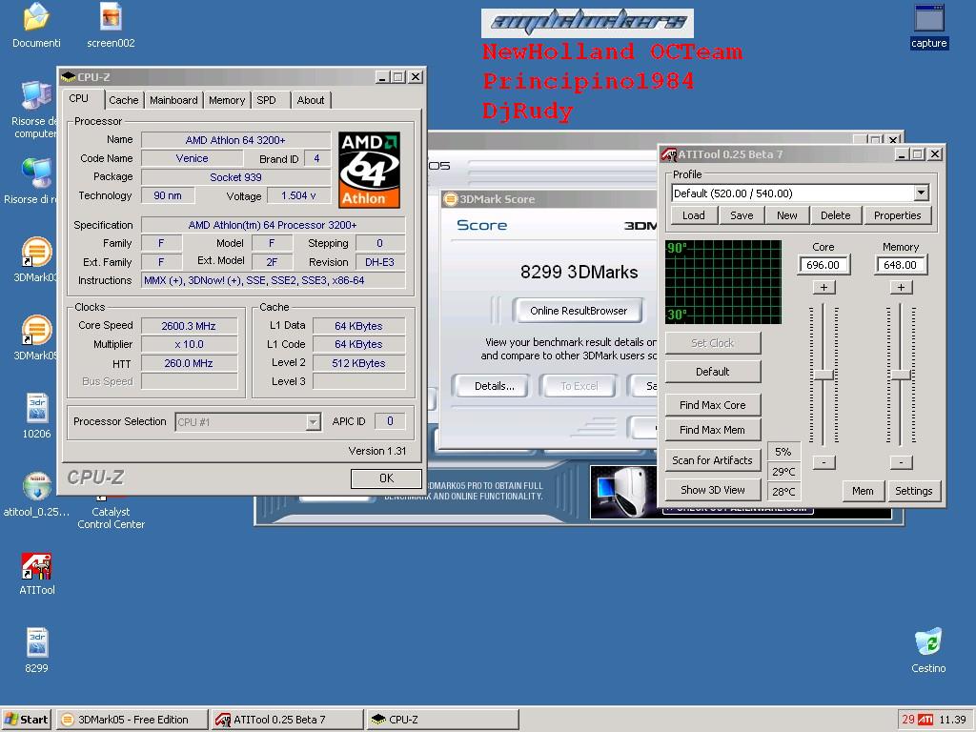Click Scan for Artifacts in ATITool
This screenshot has width=976, height=732.
(x=713, y=460)
